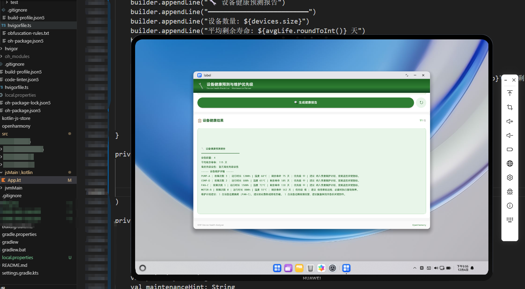The width and height of the screenshot is (525, 289).
Task: Open the notification bell in tray
Action: [x=472, y=268]
